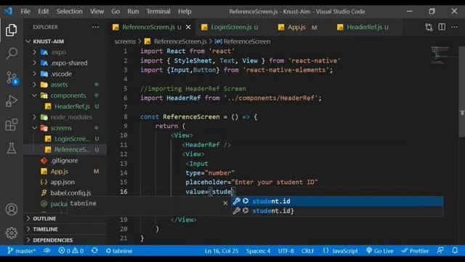Viewport: 465px width, 262px height.
Task: Open the View menu
Action: [x=97, y=12]
